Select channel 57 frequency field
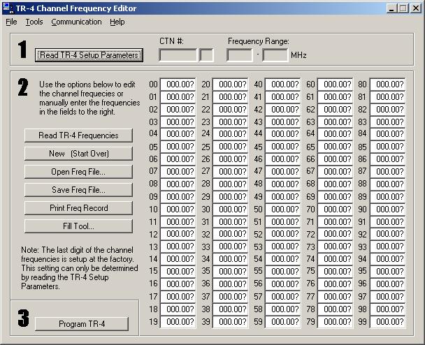Screen dimensions: 425x345 pos(282,297)
